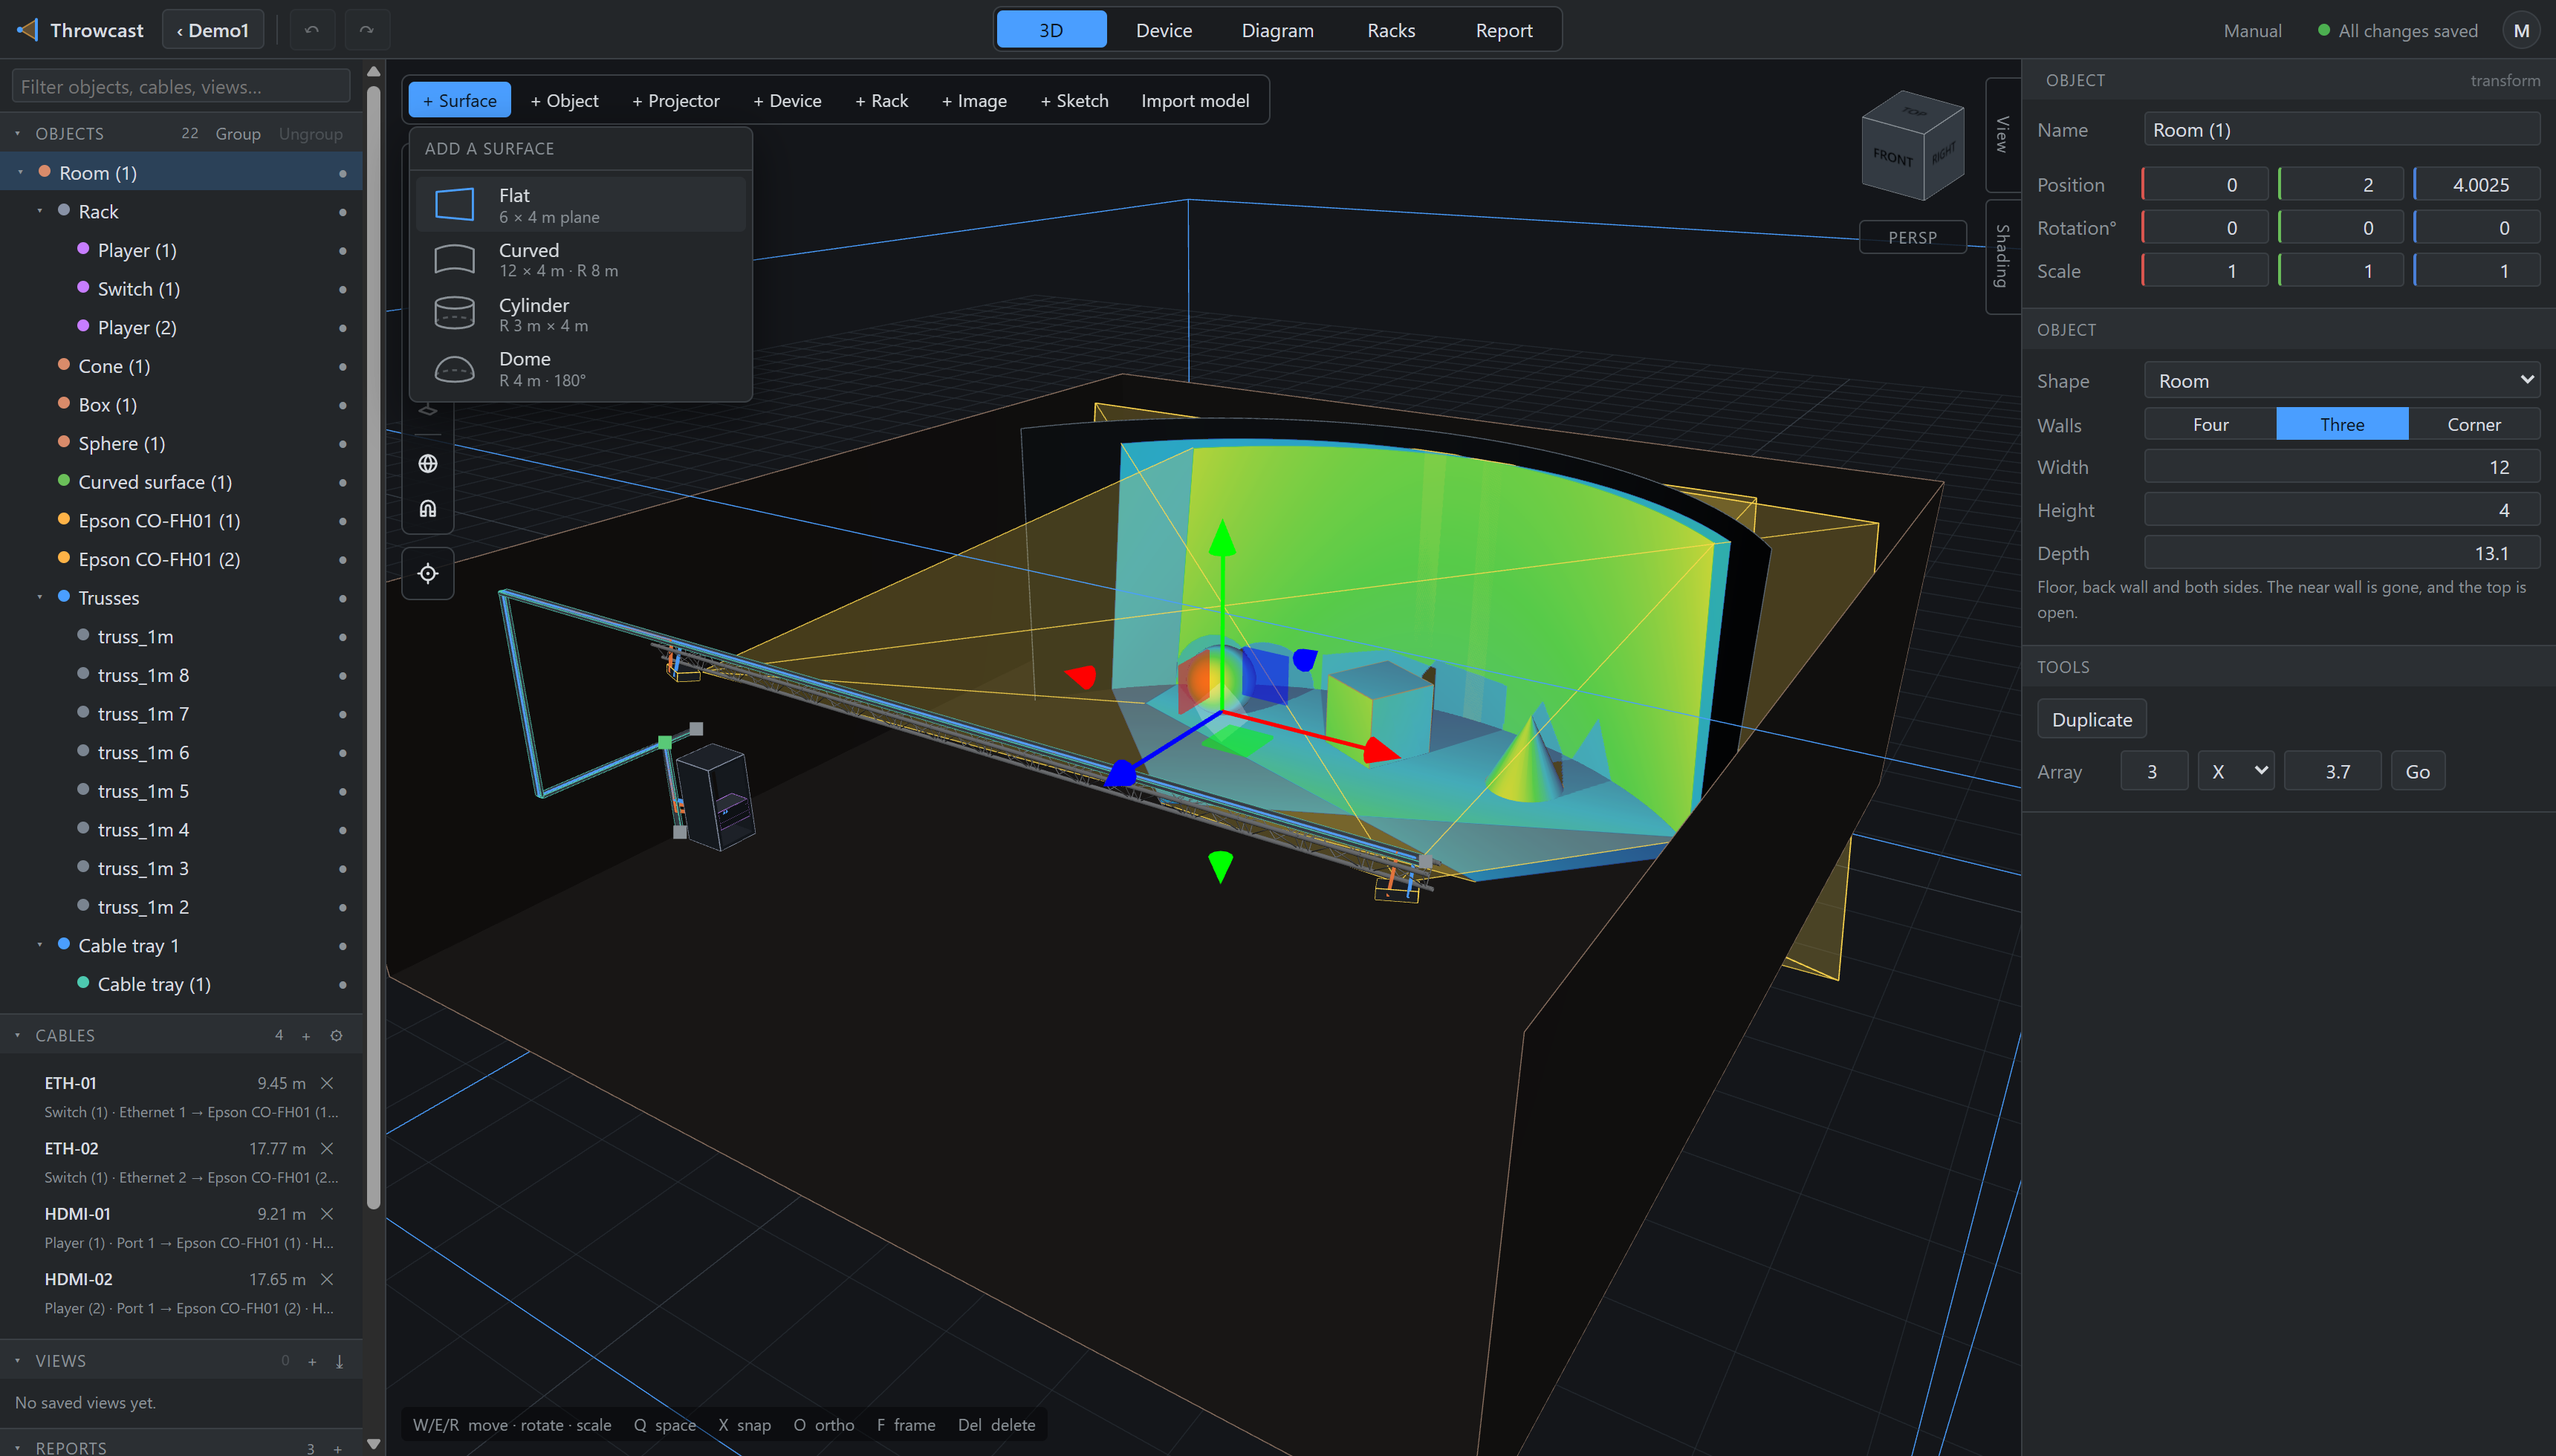Click the user avatar M
2556x1456 pixels.
point(2521,30)
